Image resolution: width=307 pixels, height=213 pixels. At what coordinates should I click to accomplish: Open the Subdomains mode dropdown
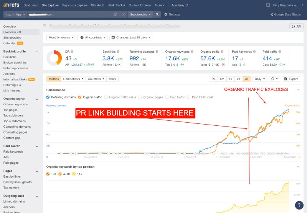(x=140, y=14)
